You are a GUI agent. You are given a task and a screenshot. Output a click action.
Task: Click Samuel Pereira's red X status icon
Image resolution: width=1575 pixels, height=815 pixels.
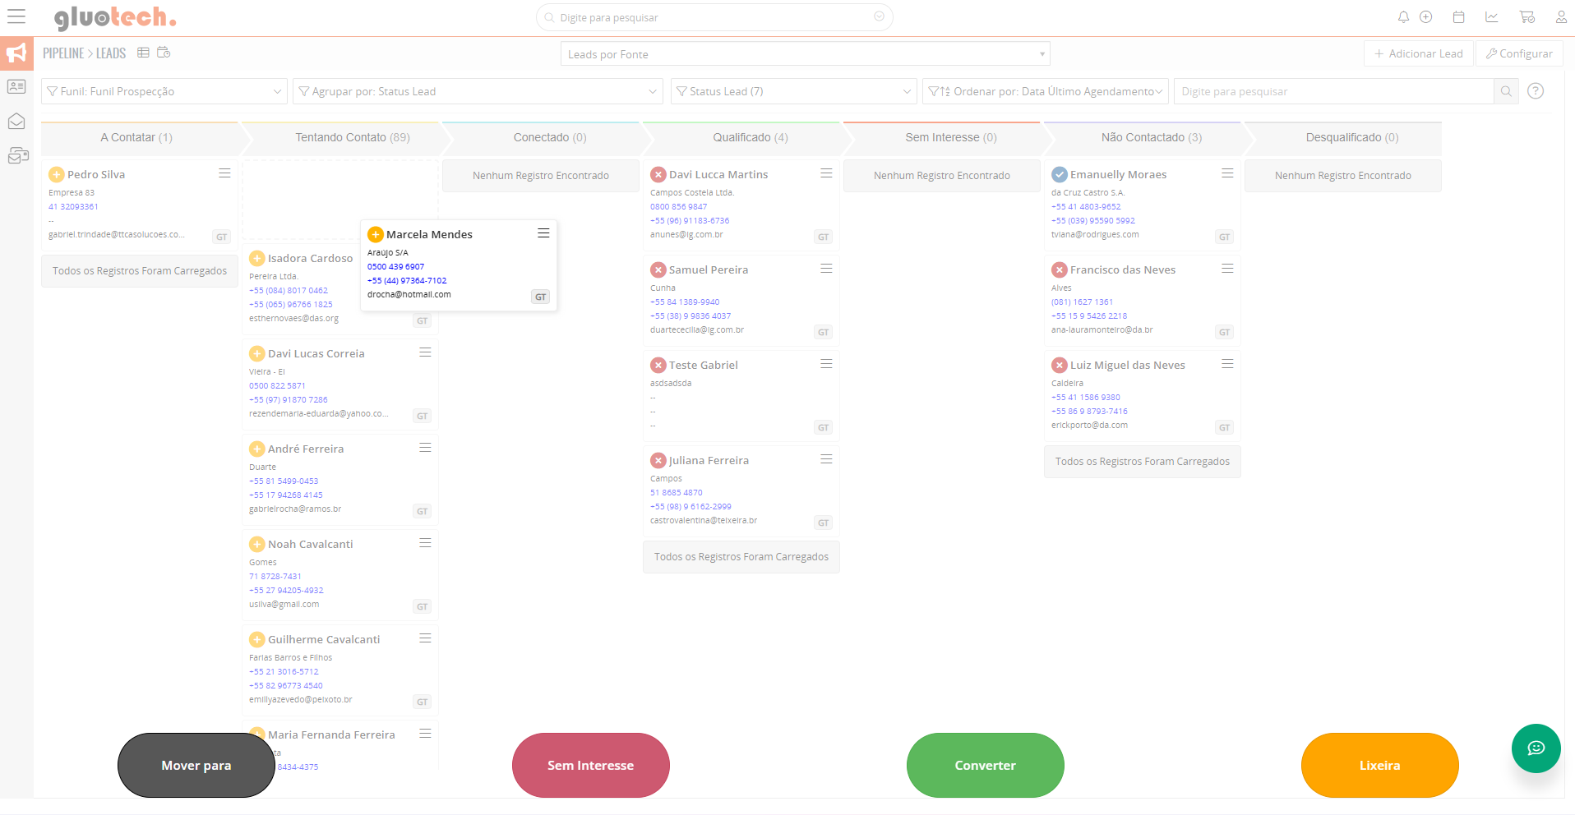pyautogui.click(x=658, y=269)
